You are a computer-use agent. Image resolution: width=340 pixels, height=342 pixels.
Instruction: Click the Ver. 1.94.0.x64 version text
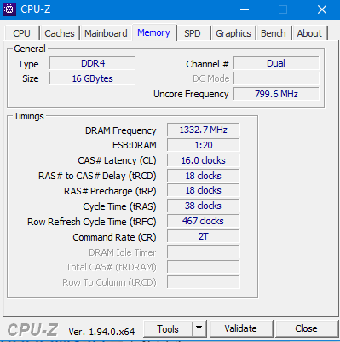click(101, 332)
